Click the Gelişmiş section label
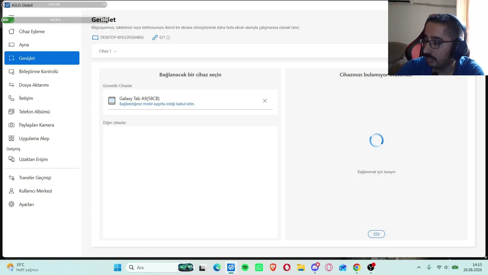 [13, 149]
